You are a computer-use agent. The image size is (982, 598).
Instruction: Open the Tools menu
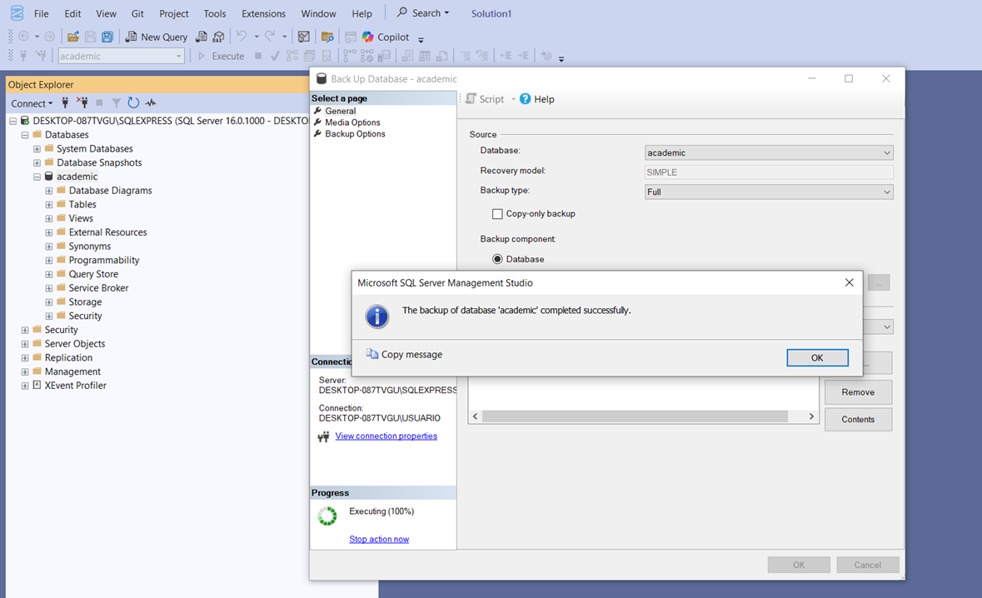[x=215, y=13]
